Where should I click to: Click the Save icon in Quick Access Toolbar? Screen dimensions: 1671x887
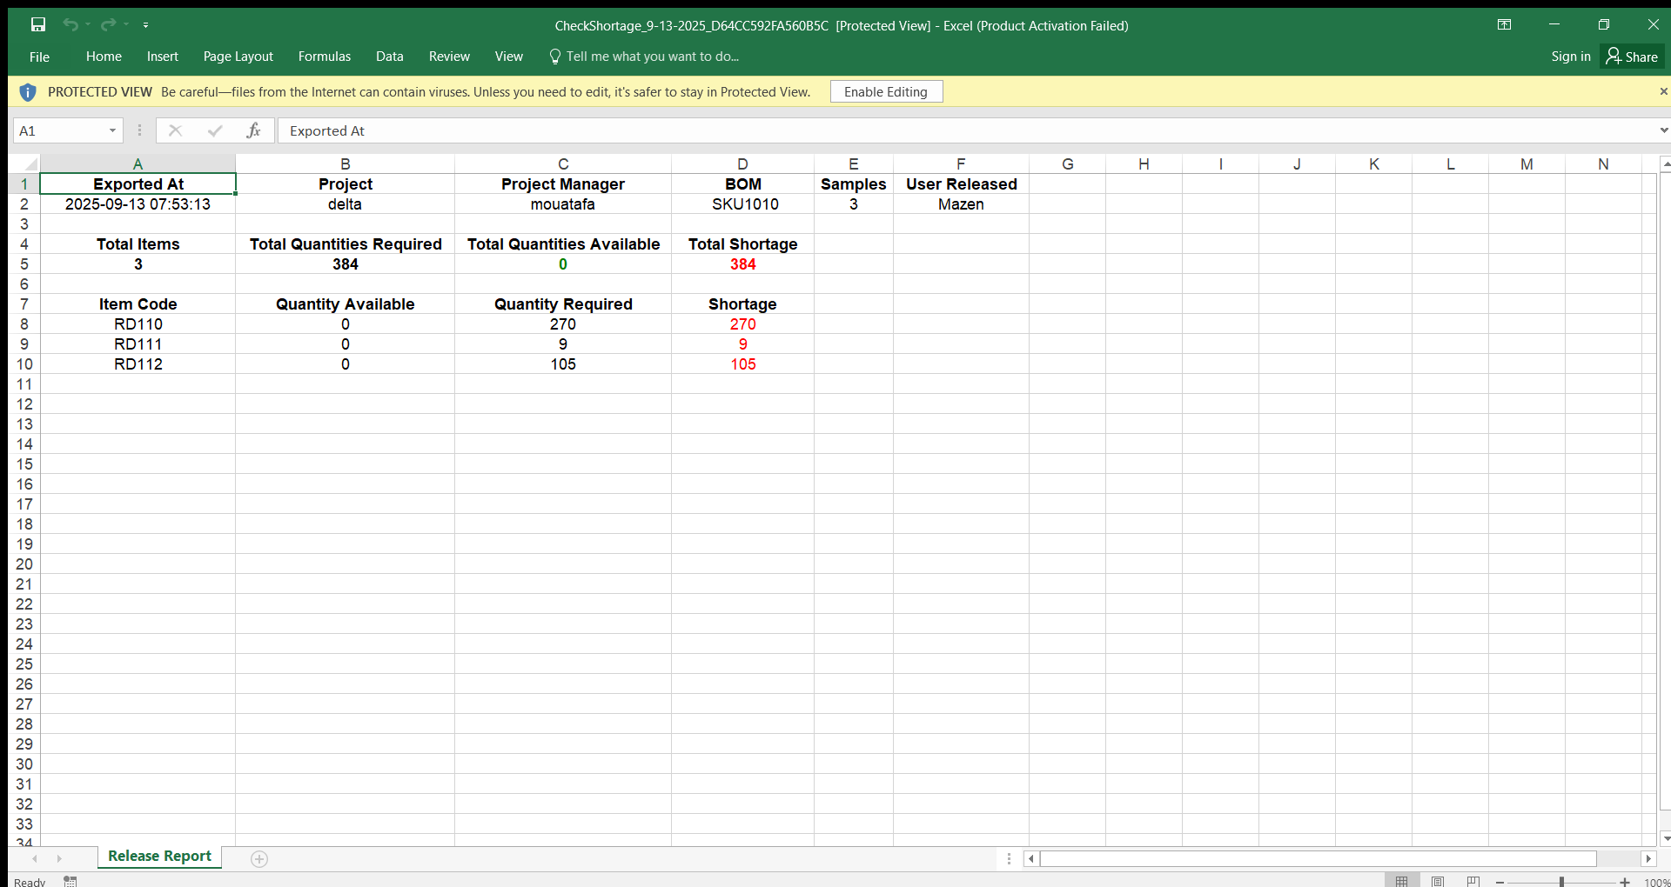tap(38, 24)
